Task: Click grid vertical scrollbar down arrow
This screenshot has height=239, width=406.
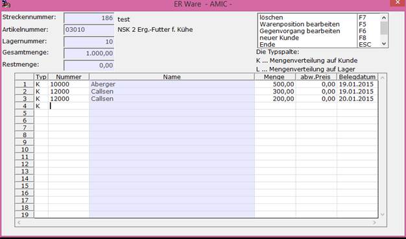Action: coord(383,214)
